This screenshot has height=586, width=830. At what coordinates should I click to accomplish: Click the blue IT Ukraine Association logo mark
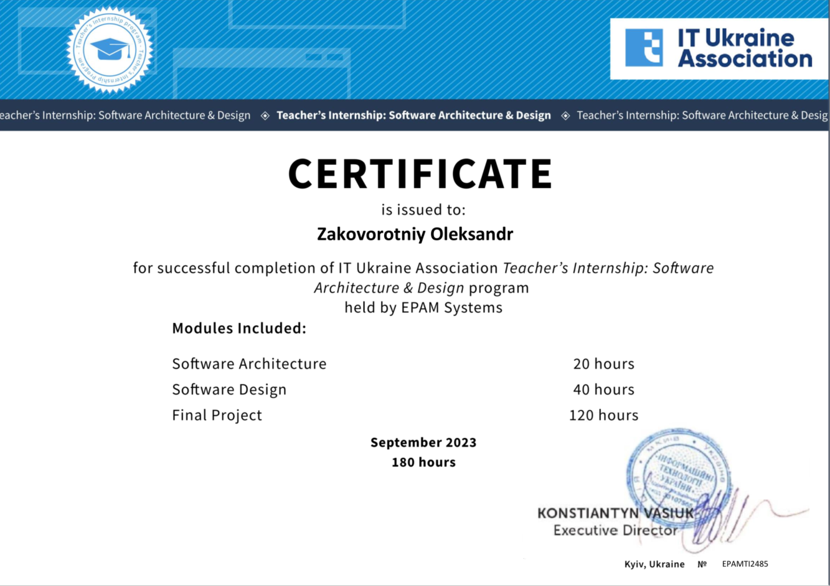tap(644, 48)
